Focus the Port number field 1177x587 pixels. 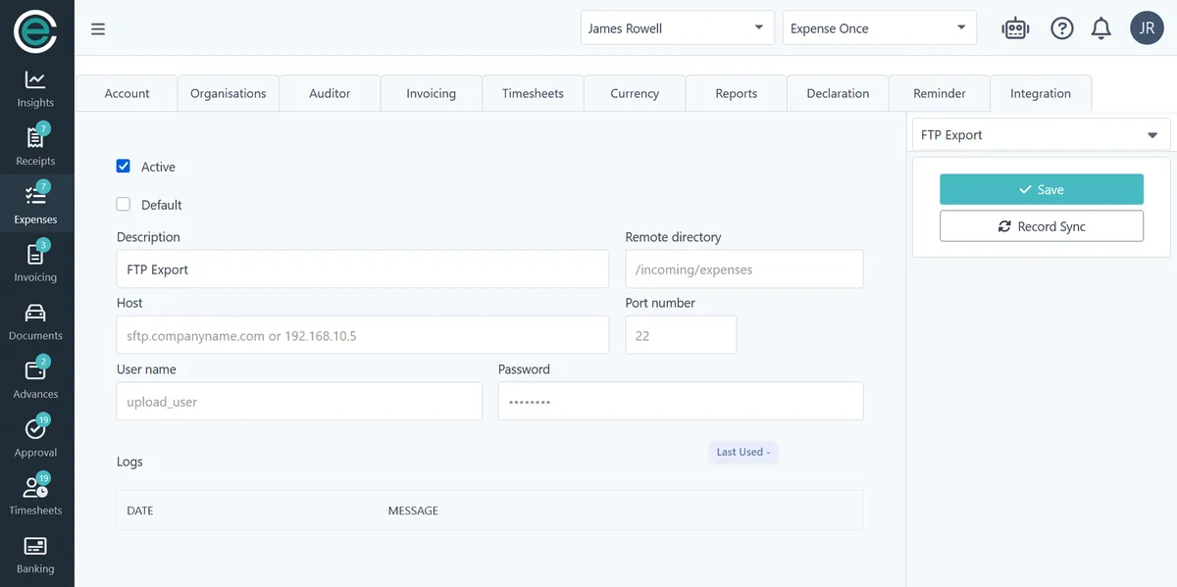[681, 335]
